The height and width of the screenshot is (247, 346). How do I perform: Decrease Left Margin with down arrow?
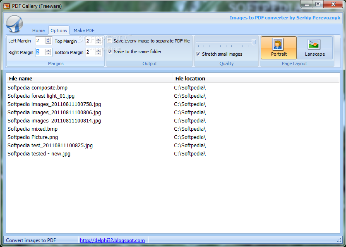coord(48,42)
